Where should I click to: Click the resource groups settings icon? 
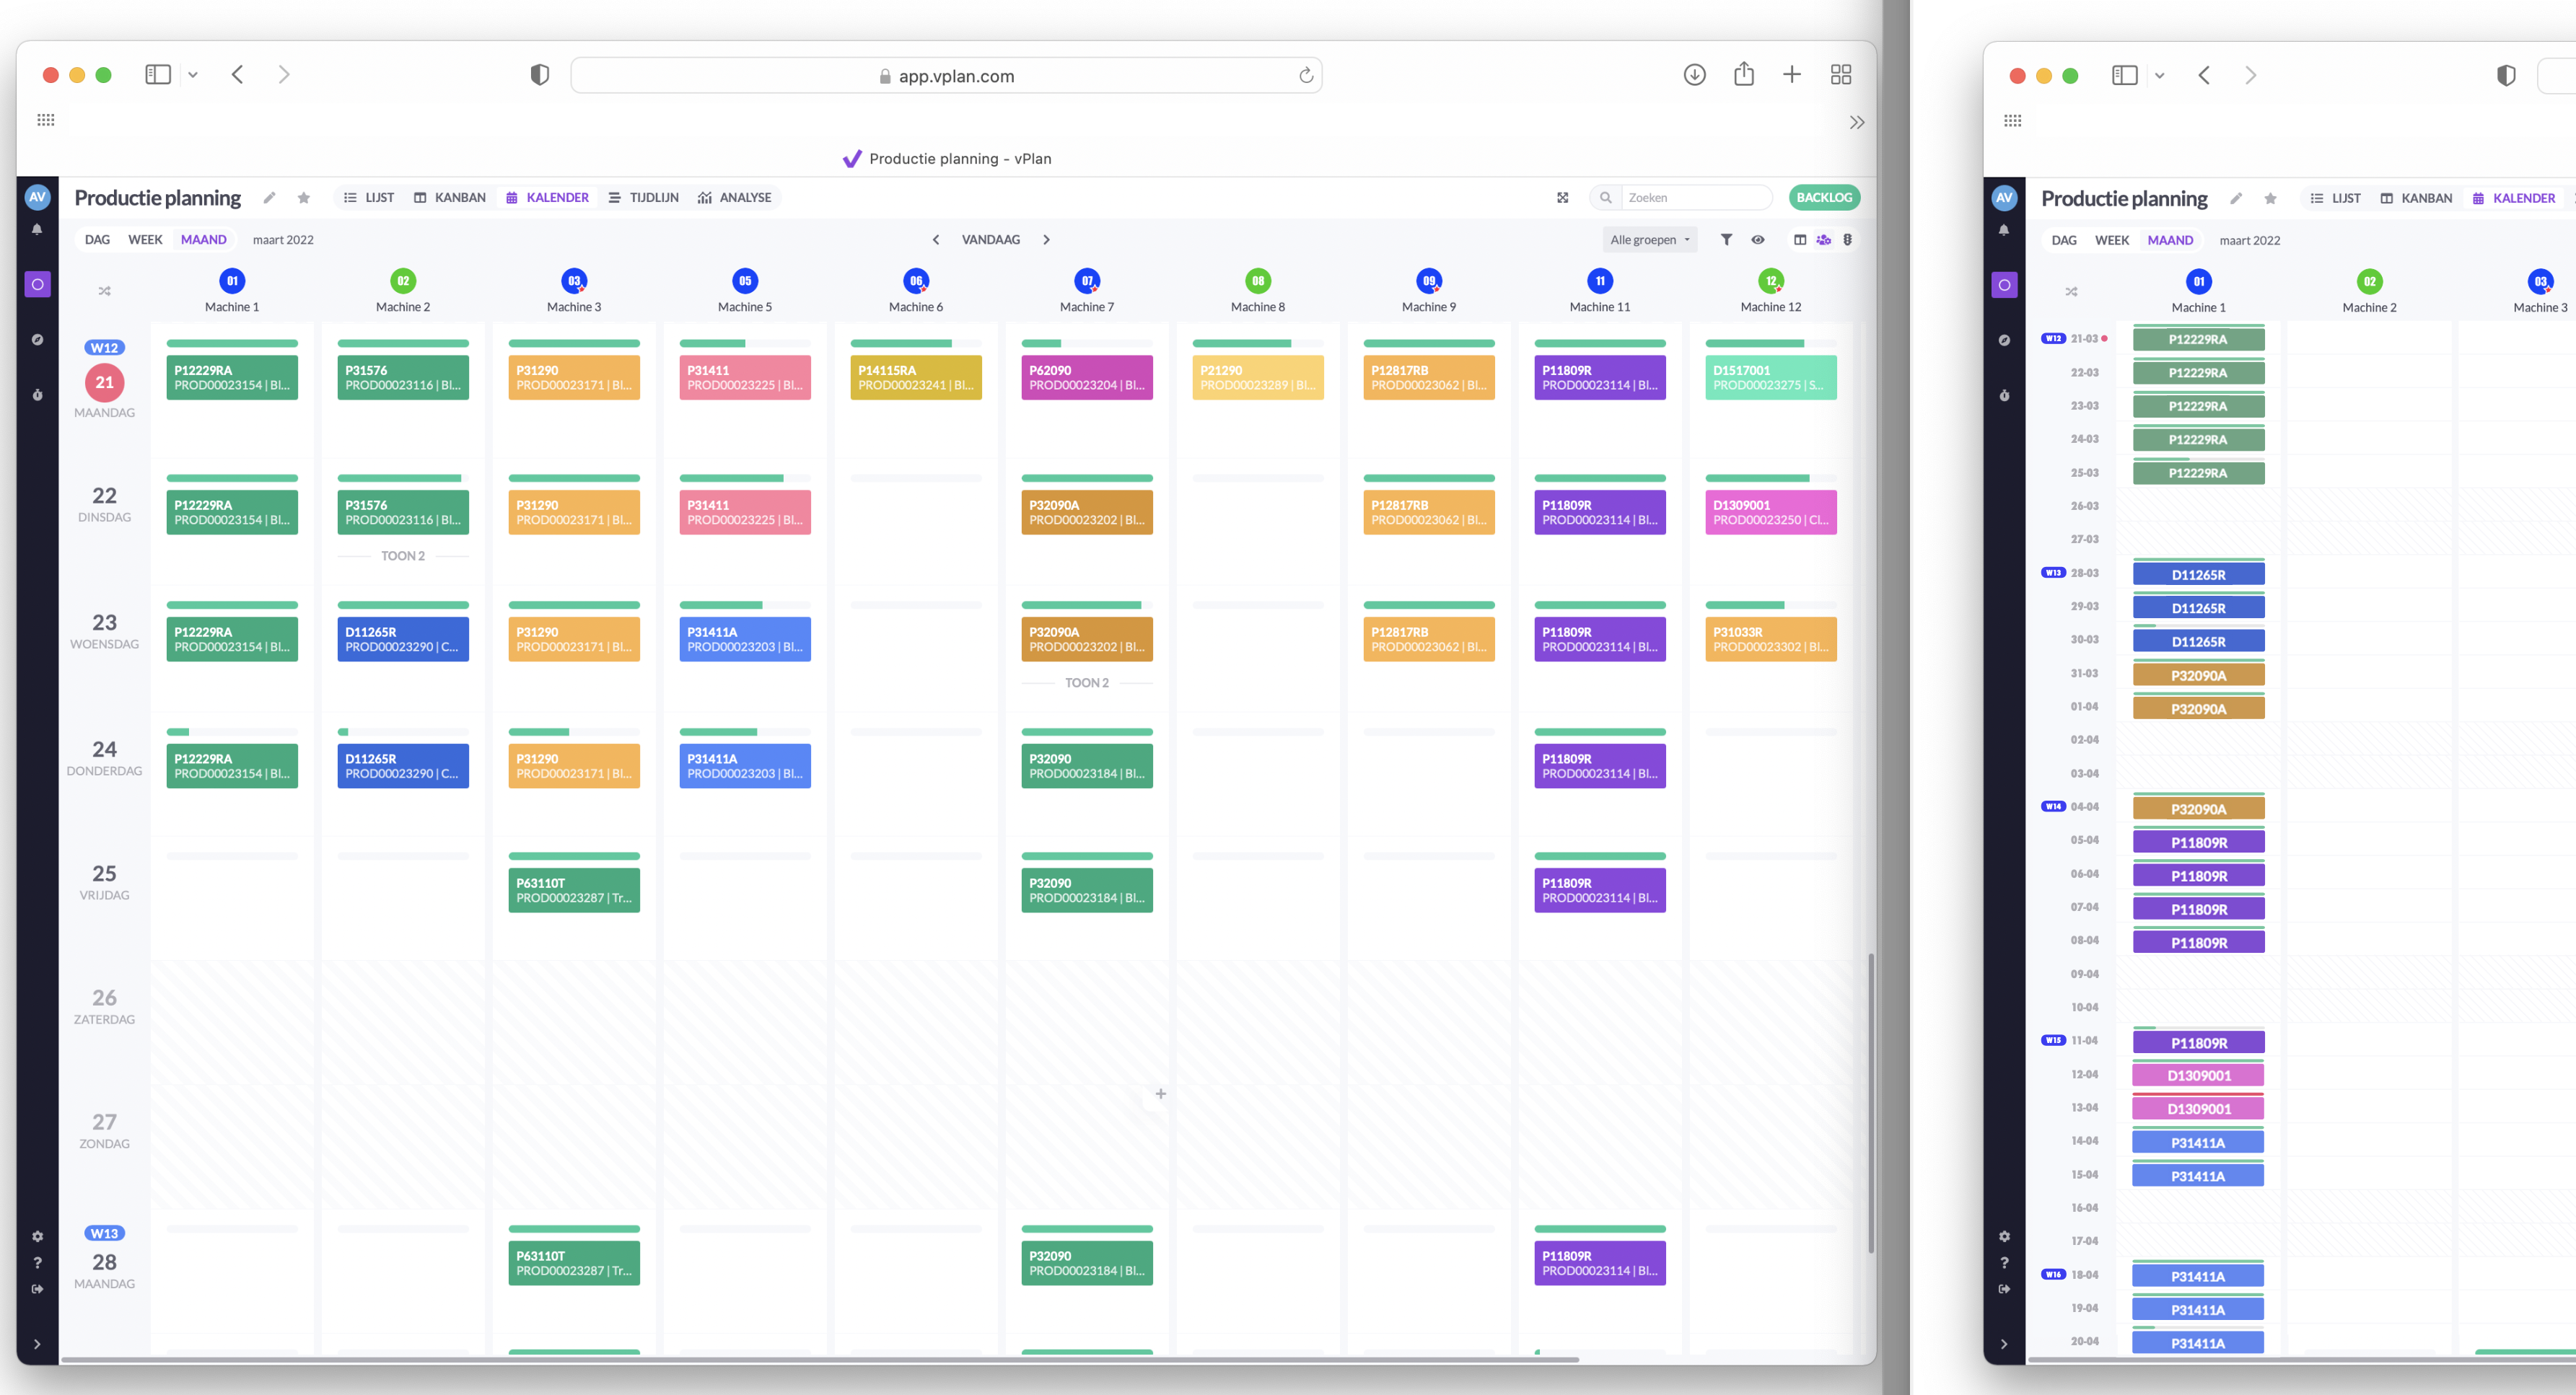coord(1824,239)
